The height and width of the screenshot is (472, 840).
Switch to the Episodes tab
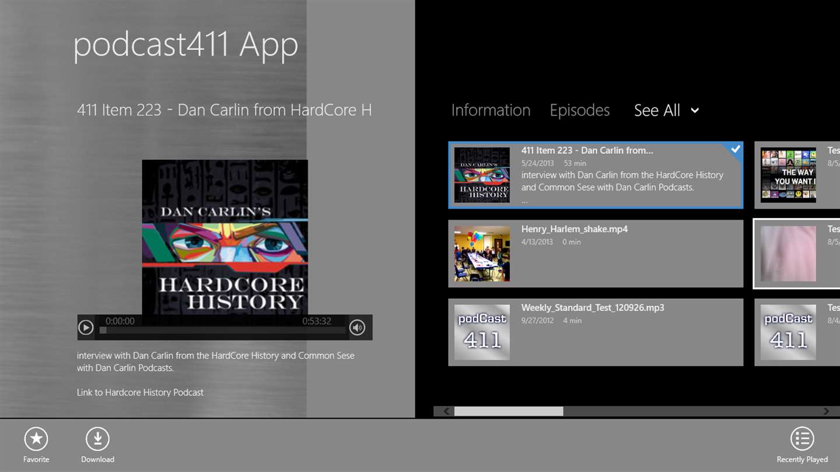(579, 110)
